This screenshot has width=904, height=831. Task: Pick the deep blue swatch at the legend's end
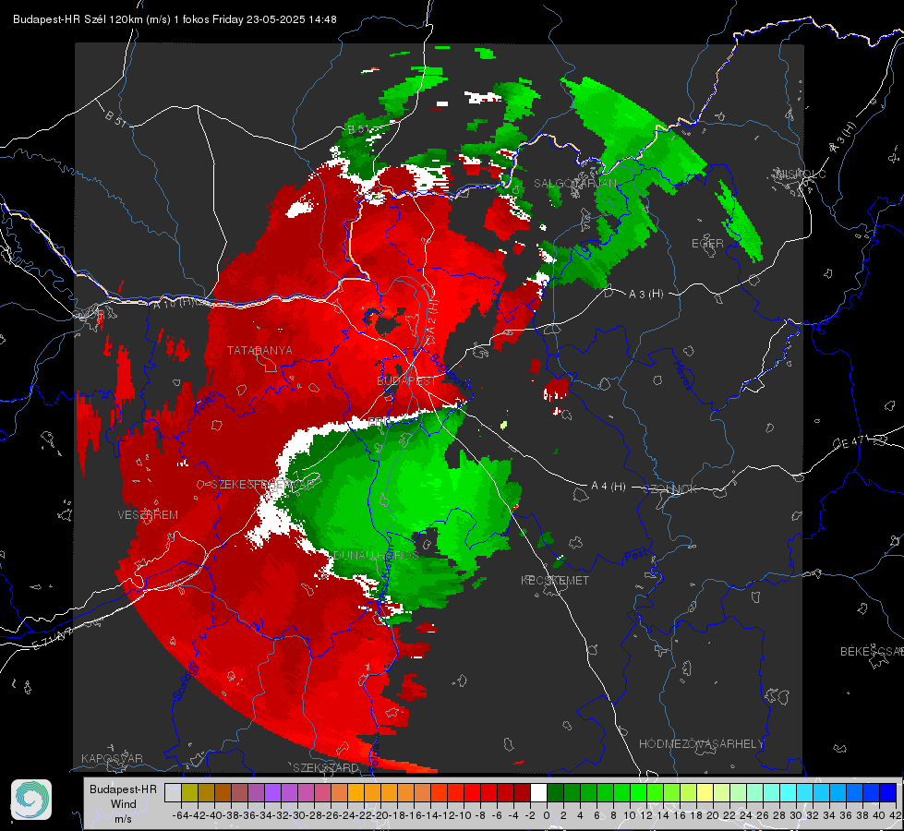pyautogui.click(x=888, y=792)
